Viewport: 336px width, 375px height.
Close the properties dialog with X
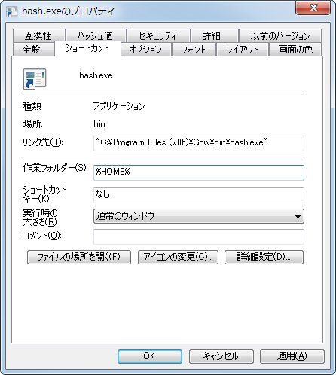point(313,8)
